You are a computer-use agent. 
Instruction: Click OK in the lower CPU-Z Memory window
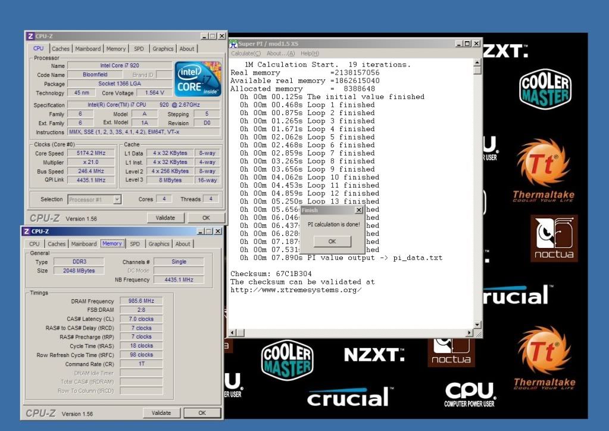(x=202, y=413)
